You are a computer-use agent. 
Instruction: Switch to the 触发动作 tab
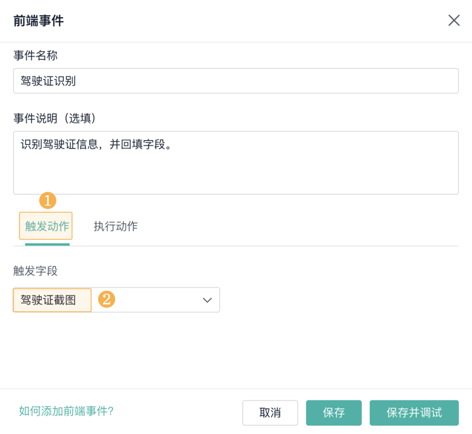click(x=46, y=226)
